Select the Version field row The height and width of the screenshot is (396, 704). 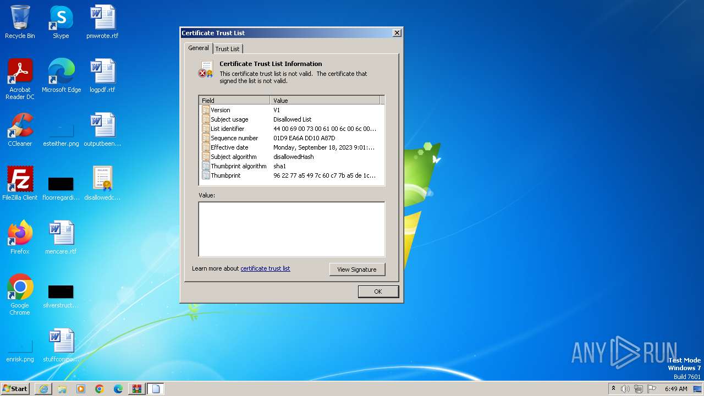pyautogui.click(x=291, y=110)
